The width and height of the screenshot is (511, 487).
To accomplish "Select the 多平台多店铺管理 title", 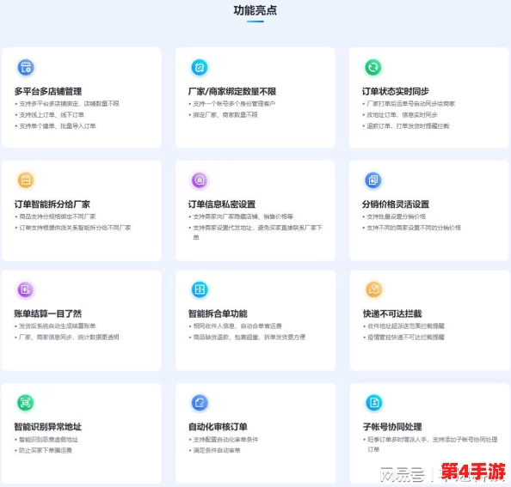I will (x=48, y=91).
